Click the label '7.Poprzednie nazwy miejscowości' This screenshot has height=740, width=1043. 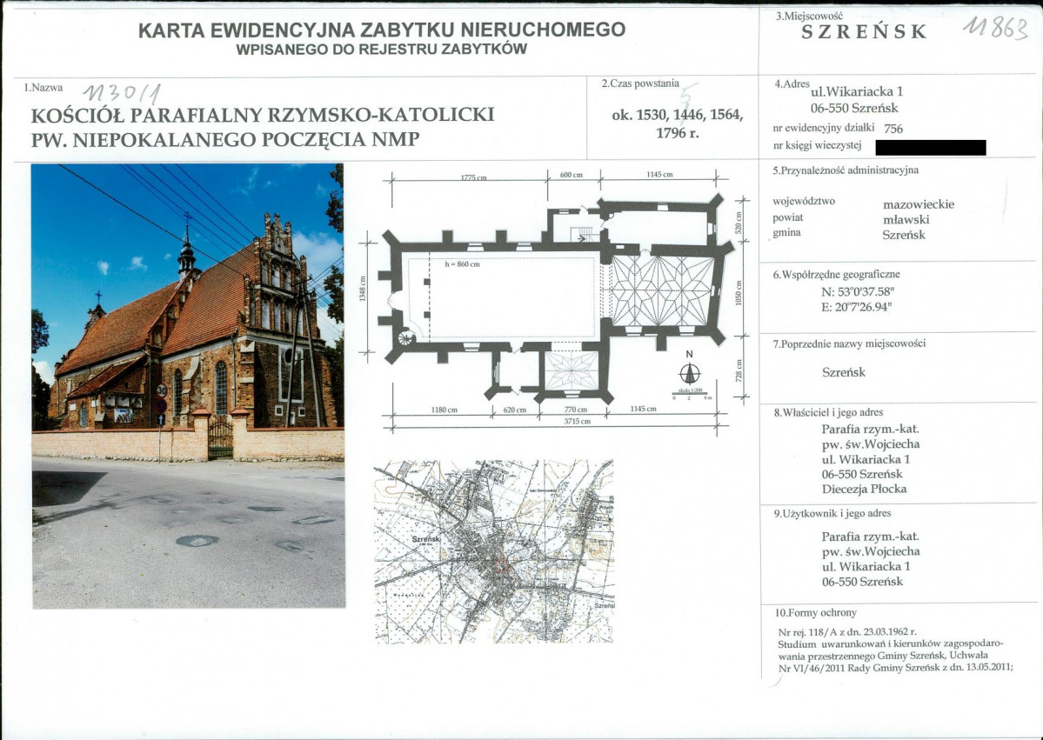(849, 343)
